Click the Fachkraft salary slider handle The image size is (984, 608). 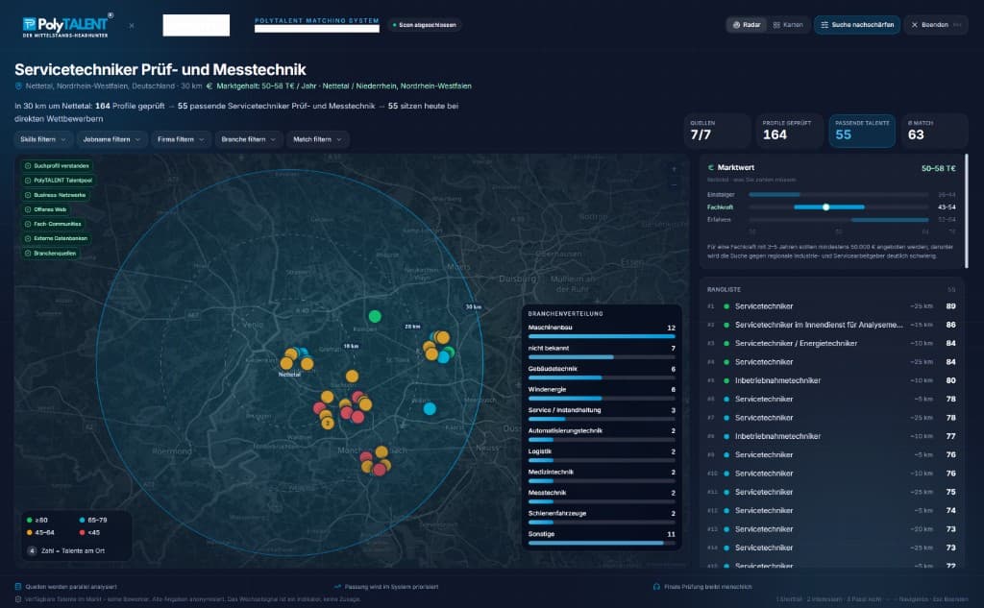(x=825, y=207)
